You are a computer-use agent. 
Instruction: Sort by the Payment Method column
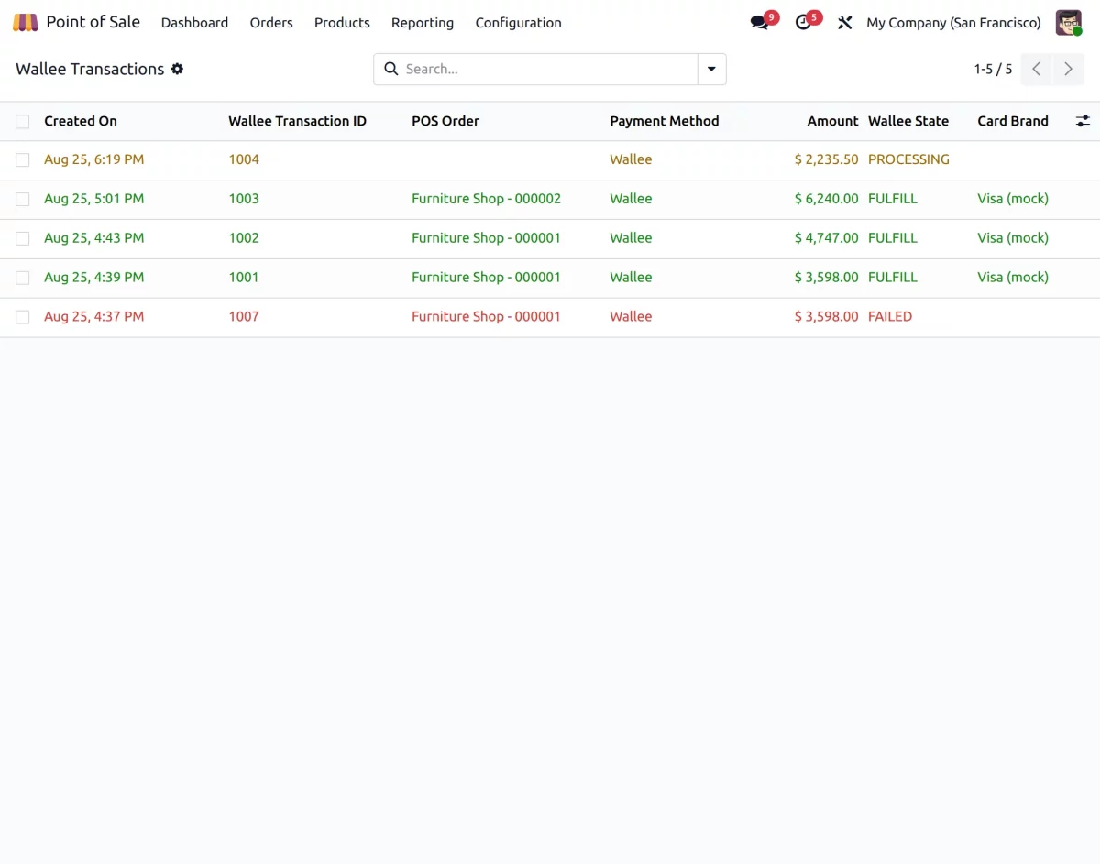click(665, 121)
